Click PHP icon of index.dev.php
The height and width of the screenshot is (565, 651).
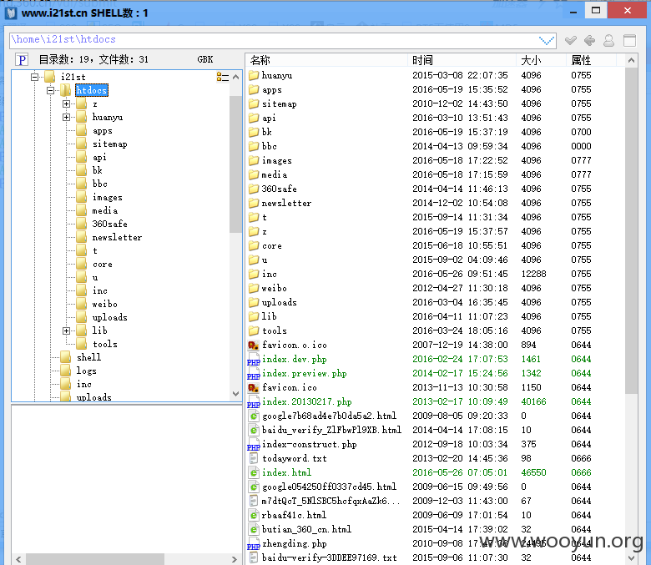pyautogui.click(x=253, y=360)
